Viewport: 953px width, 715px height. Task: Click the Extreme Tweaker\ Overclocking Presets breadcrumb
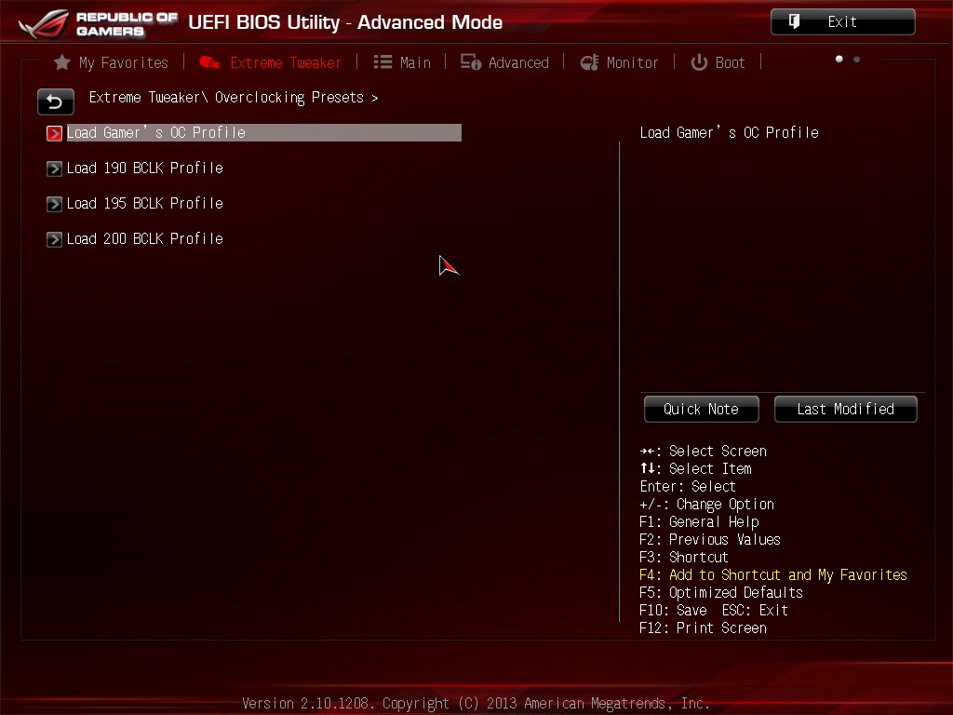point(234,97)
